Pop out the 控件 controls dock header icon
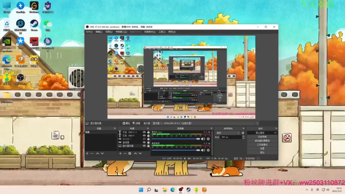 [276, 128]
